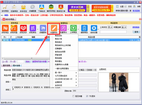The image size is (142, 105).
Task: Click 重置每页显示数量 button
Action: click(40, 62)
